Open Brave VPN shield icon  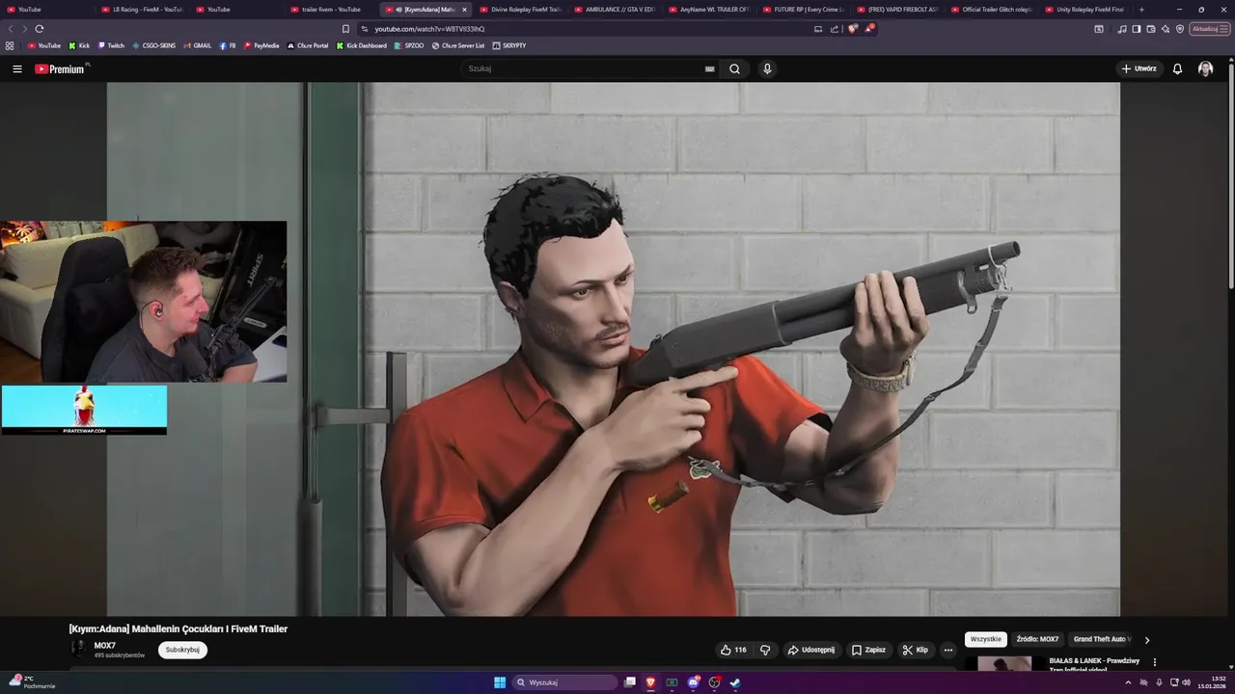click(1179, 29)
